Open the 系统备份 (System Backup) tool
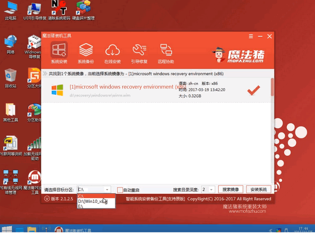315x233 pixels. coord(85,53)
